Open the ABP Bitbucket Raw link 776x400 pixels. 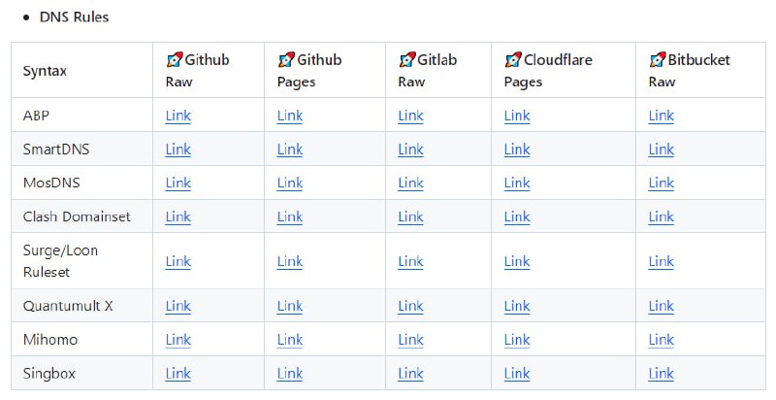point(662,116)
